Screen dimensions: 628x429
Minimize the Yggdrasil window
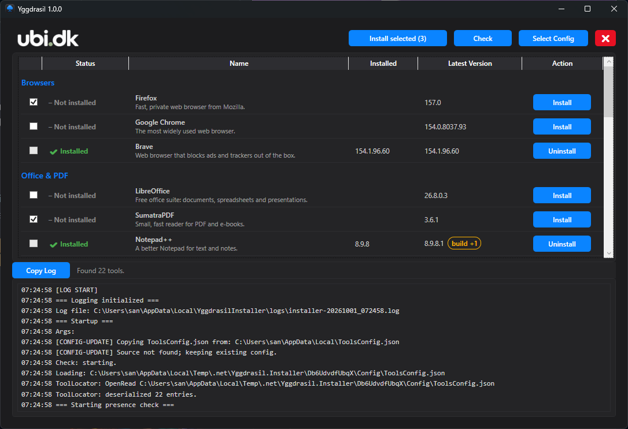click(x=561, y=9)
